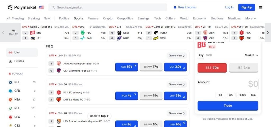Screen dimensions: 271x127
Task: Click the FLC team logo in ticker
Action: (83, 32)
